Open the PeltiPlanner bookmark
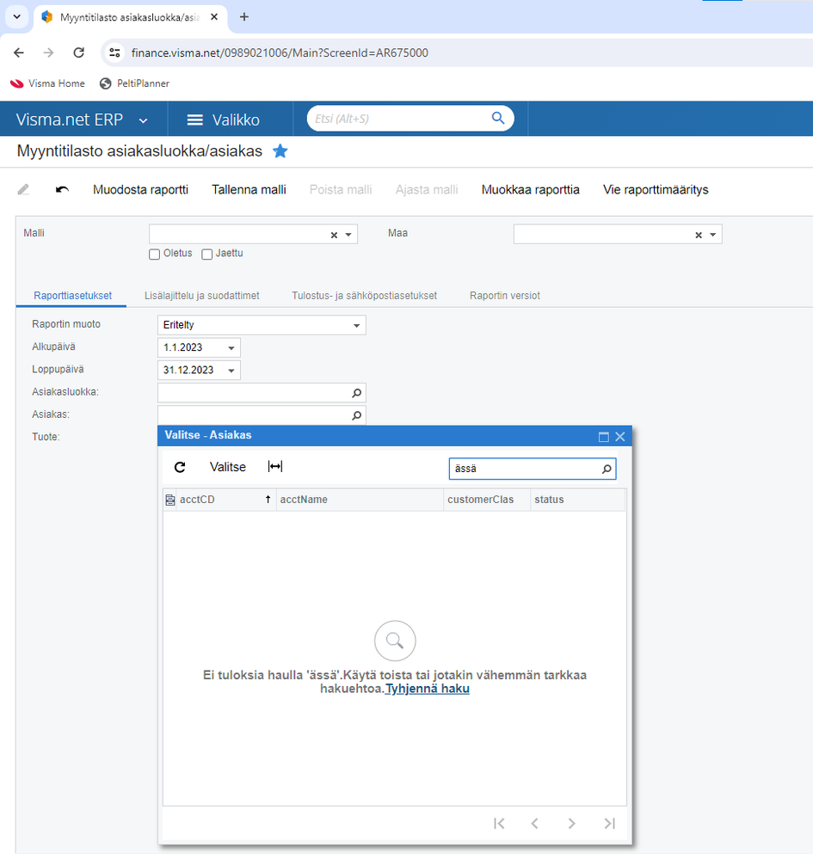 134,83
